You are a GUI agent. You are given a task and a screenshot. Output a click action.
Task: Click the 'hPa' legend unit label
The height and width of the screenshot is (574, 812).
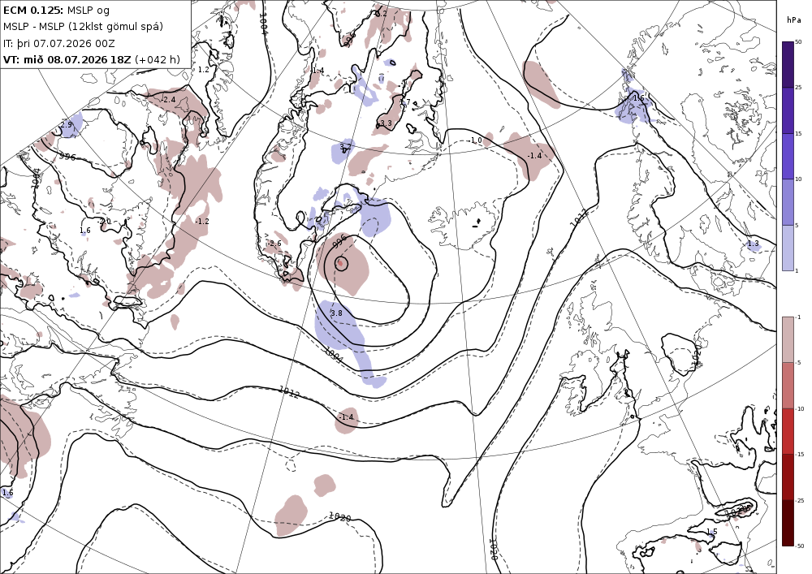tap(793, 19)
